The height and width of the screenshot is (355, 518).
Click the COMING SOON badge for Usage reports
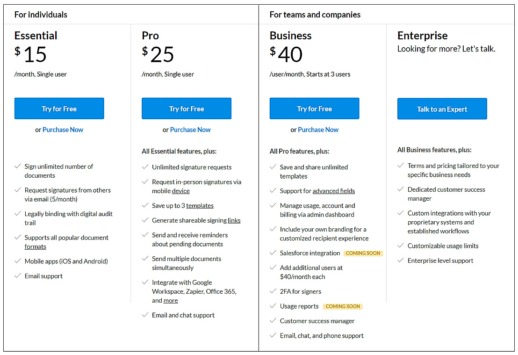(343, 306)
